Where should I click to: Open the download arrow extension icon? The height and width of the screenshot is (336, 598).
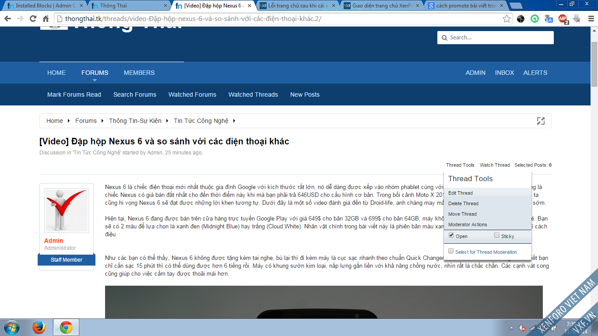tap(577, 19)
